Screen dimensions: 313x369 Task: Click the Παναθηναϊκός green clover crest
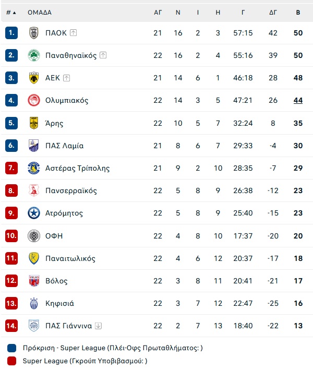[34, 55]
